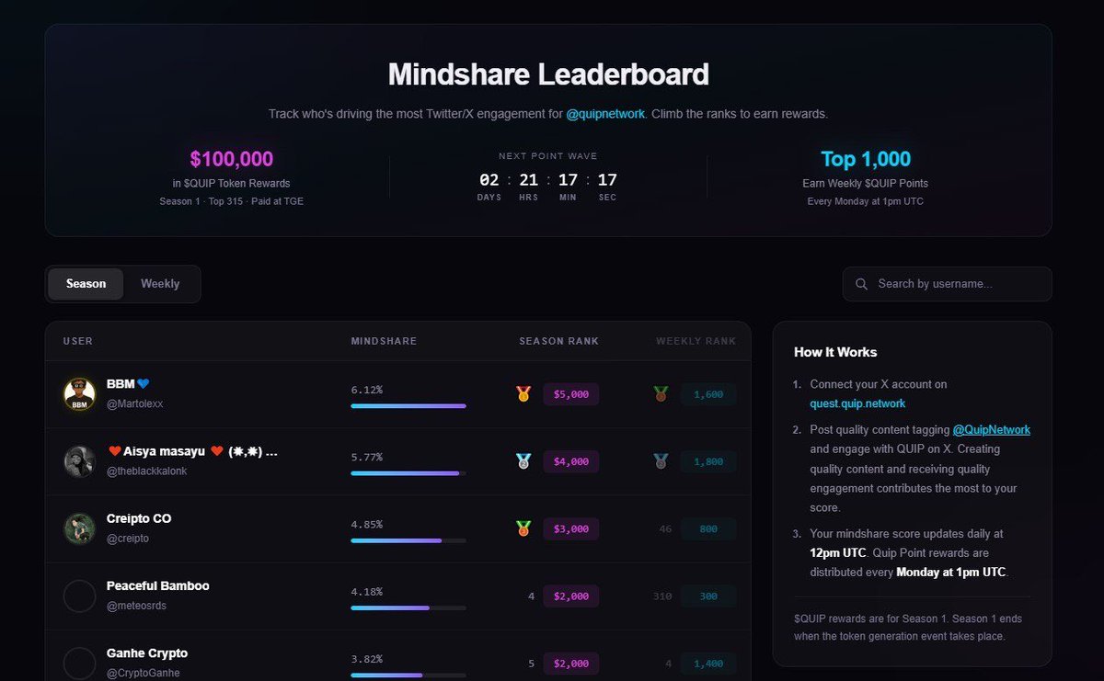
Task: Open the @quipnetwork link in the header
Action: pos(605,114)
